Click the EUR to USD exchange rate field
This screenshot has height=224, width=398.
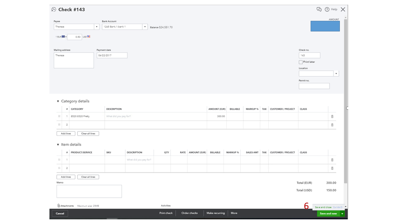tap(75, 37)
